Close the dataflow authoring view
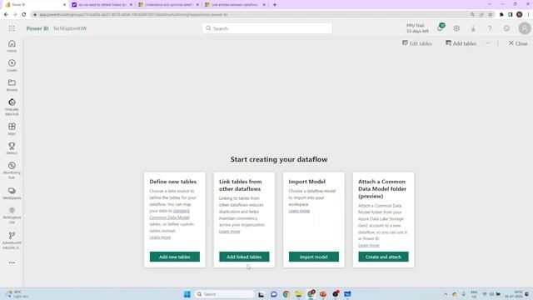 point(518,43)
